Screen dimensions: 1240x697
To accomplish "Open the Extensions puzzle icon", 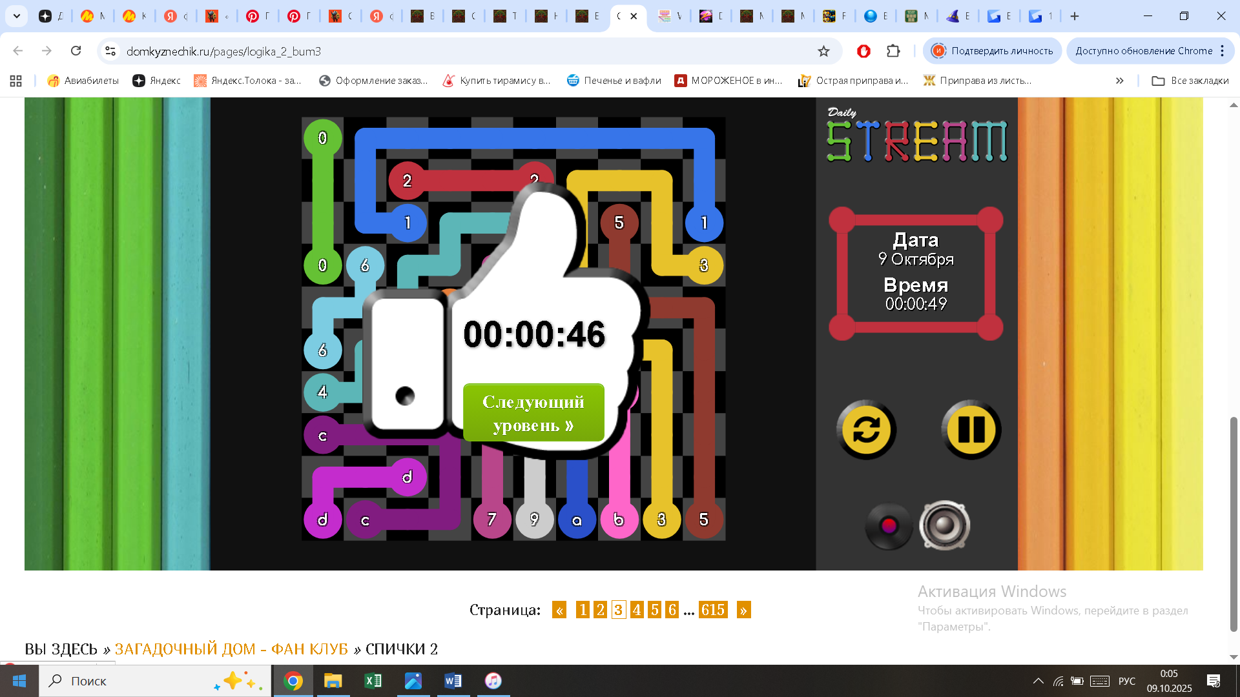I will click(x=893, y=51).
